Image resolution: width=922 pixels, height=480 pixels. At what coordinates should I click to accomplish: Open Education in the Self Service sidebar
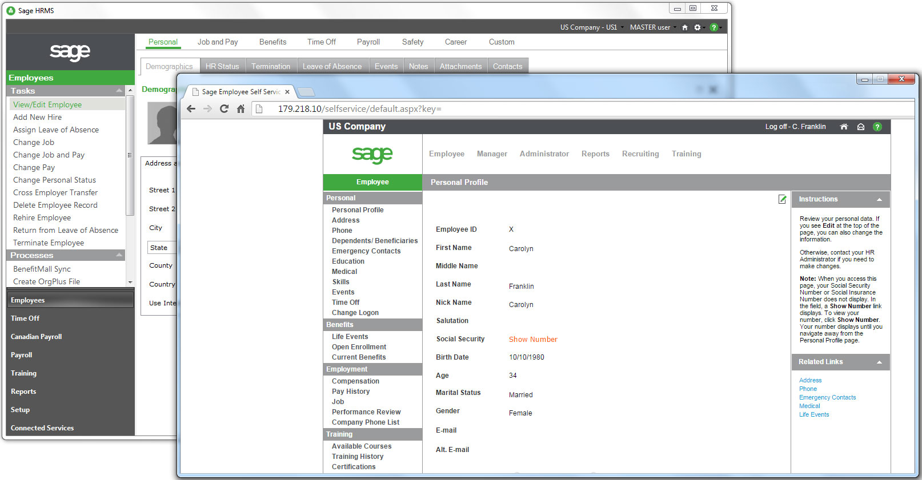click(348, 261)
